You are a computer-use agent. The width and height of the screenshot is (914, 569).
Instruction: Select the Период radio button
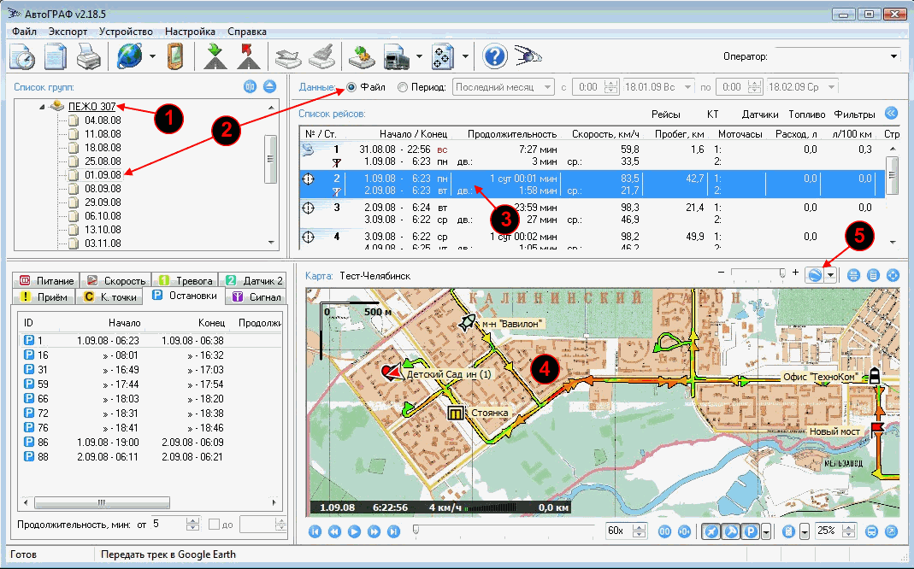tap(403, 87)
